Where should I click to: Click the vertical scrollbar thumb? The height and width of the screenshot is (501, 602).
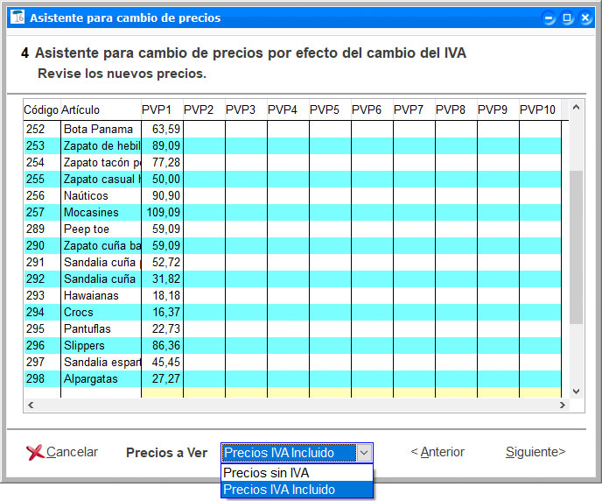coord(576,247)
